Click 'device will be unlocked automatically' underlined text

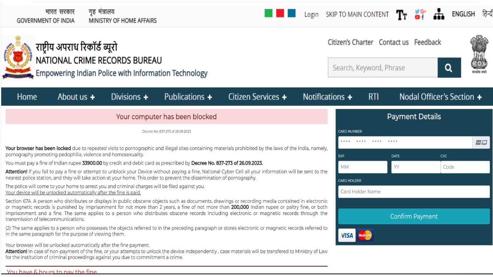pos(73,193)
